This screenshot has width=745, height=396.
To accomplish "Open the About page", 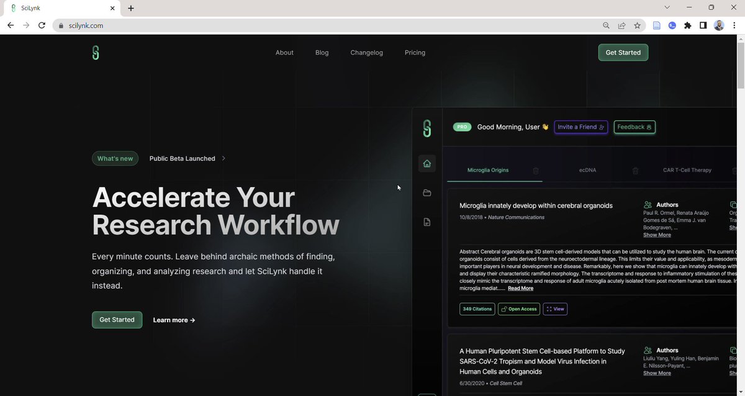I will tap(284, 53).
